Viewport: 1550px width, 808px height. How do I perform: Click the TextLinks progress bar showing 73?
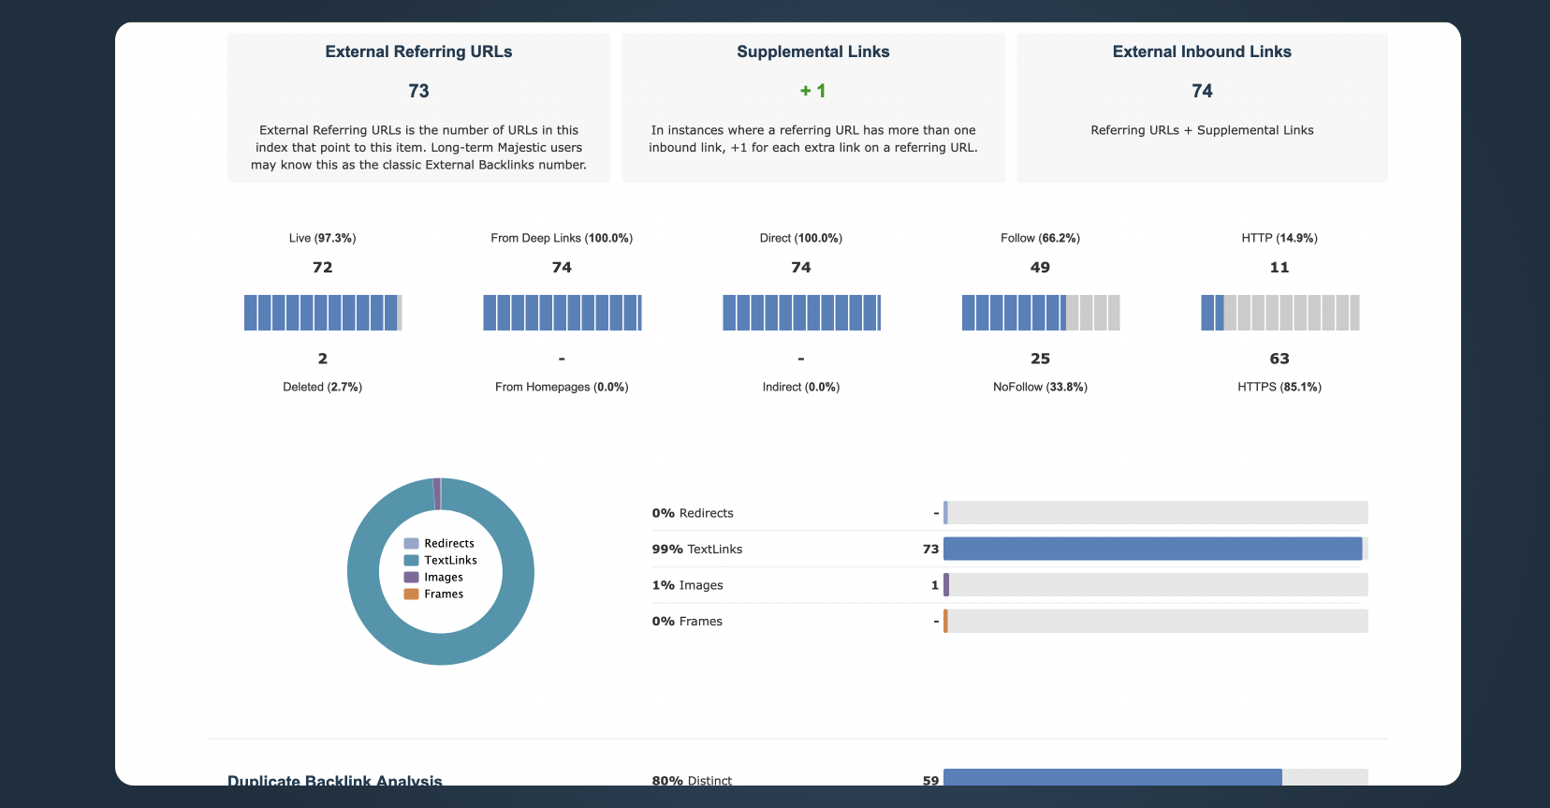click(x=1156, y=549)
